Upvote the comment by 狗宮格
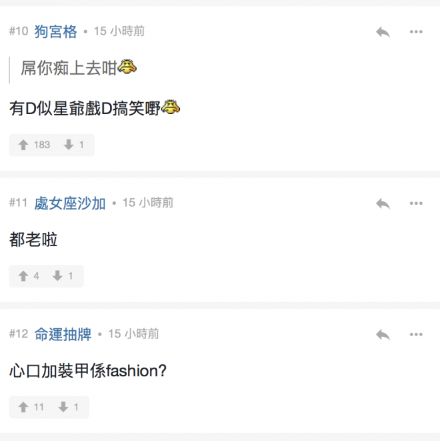 [24, 145]
